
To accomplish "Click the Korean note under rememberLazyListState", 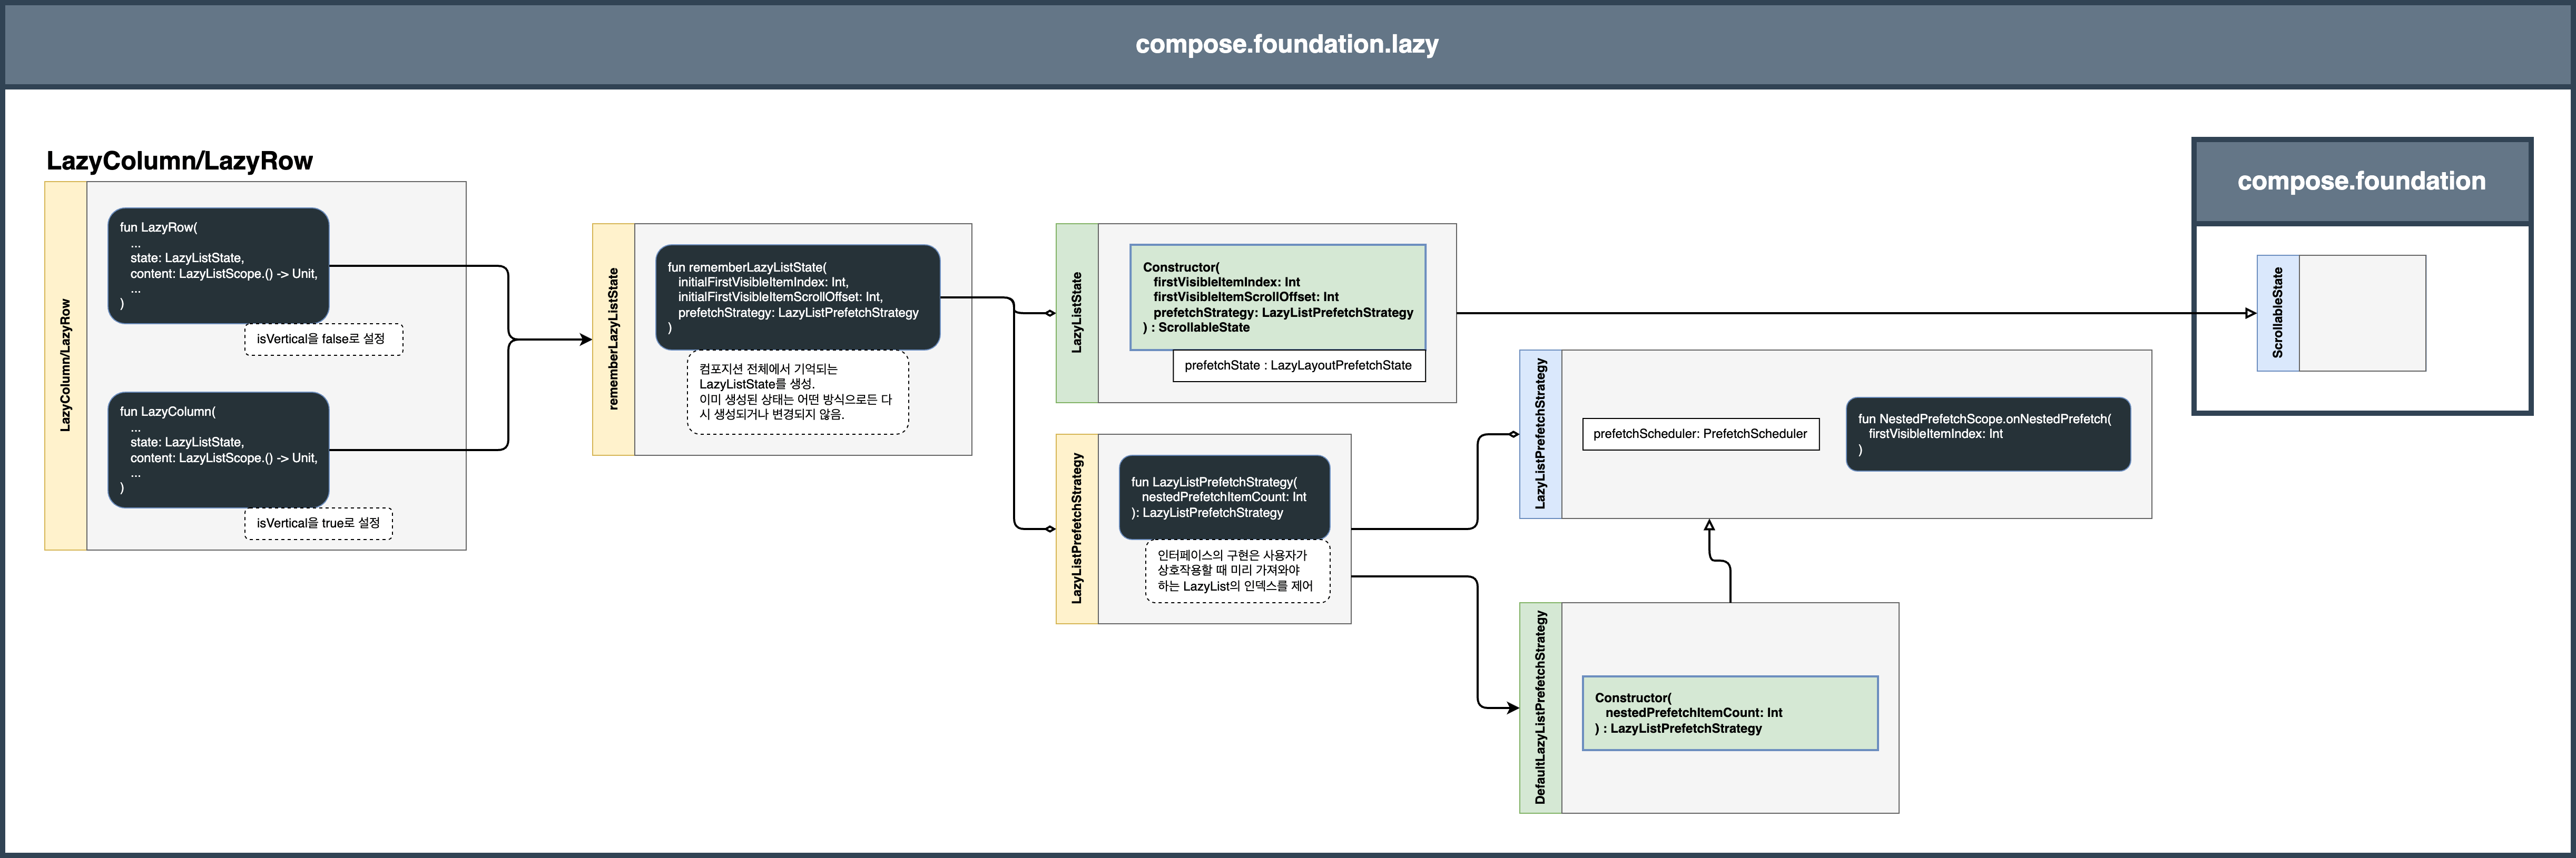I will tap(797, 392).
